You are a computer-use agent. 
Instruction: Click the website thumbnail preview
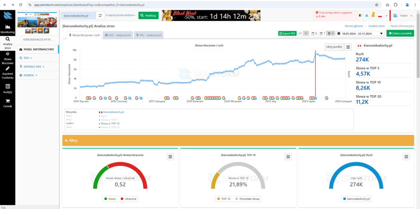(x=37, y=23)
